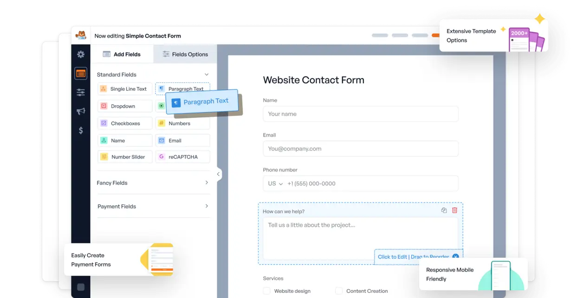Add a Single Line Text field

click(125, 89)
